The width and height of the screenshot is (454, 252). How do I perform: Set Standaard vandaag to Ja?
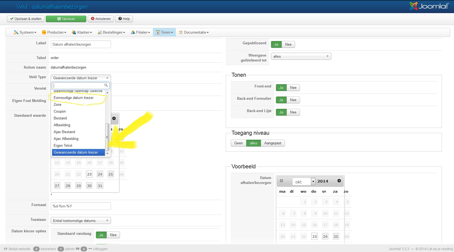(101, 235)
